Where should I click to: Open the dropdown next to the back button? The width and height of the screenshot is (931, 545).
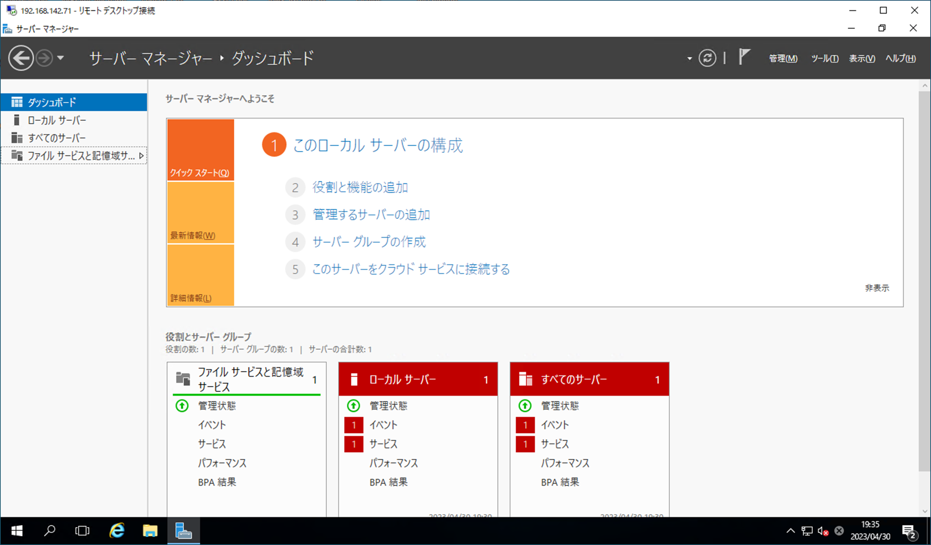tap(61, 58)
